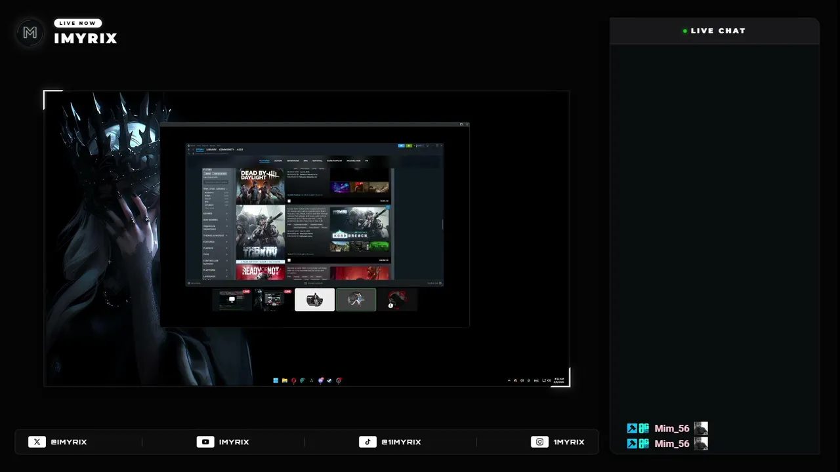This screenshot has width=840, height=472.
Task: Click the X (Twitter) logo icon
Action: [x=37, y=442]
